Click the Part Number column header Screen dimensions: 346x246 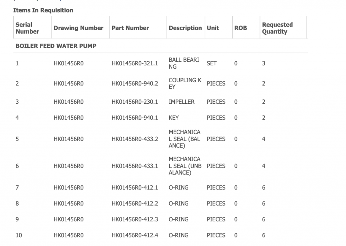[x=130, y=28]
